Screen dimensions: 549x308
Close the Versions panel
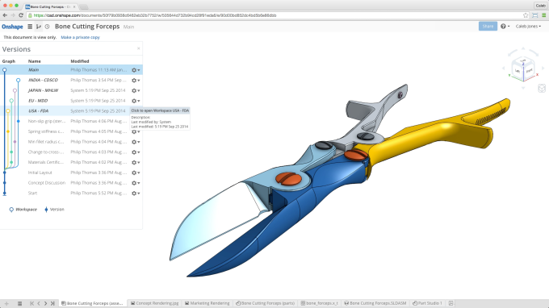[x=139, y=48]
